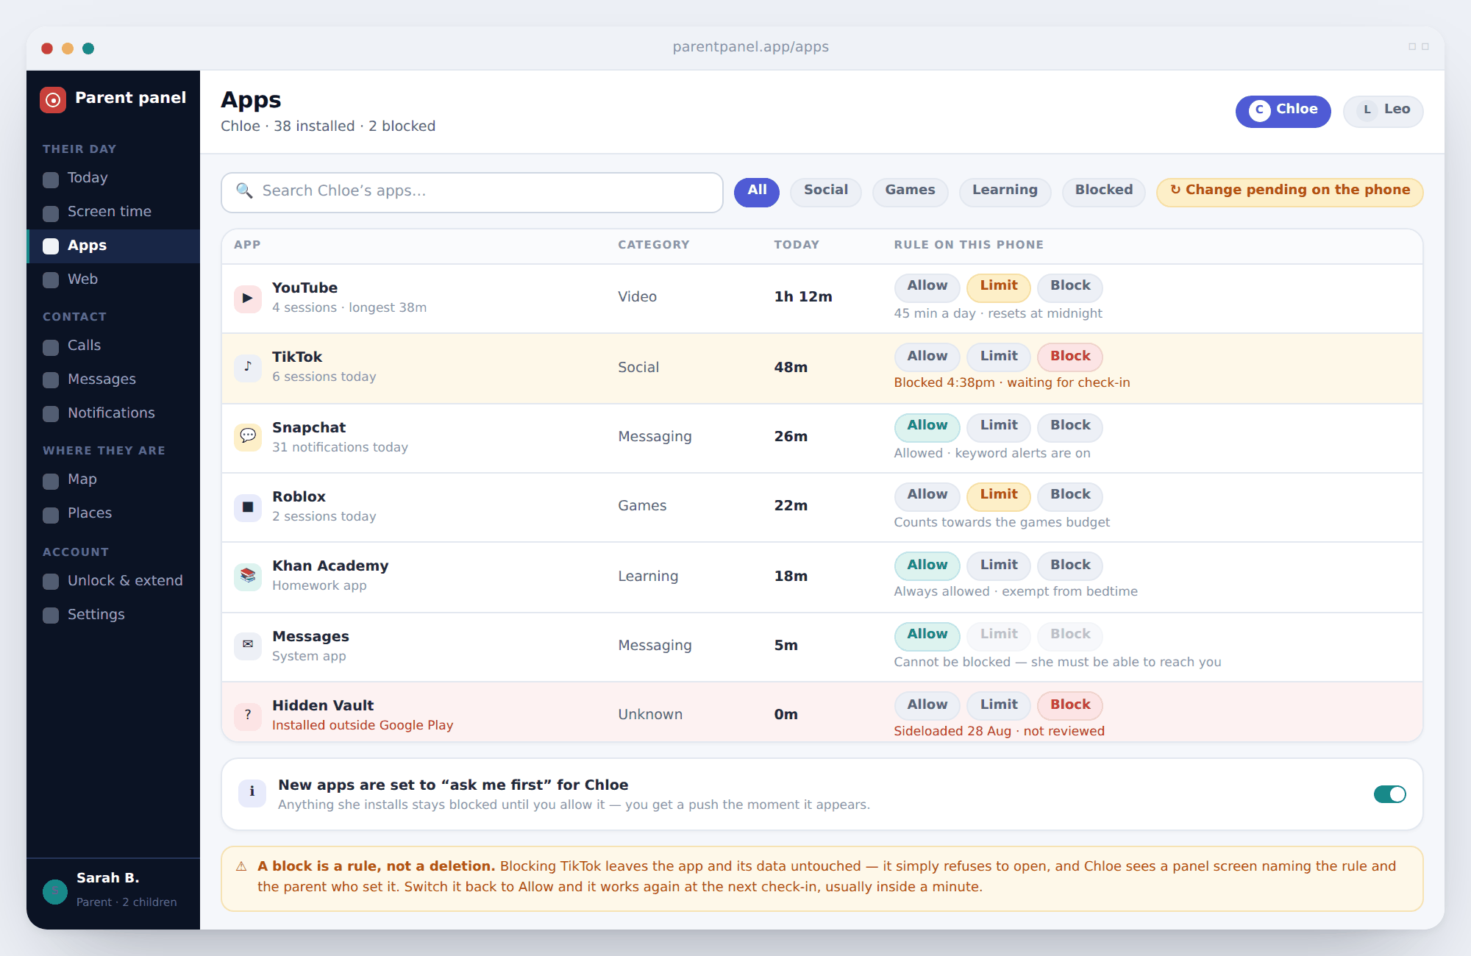Click the Places sidebar icon
This screenshot has height=956, width=1471.
pyautogui.click(x=51, y=515)
